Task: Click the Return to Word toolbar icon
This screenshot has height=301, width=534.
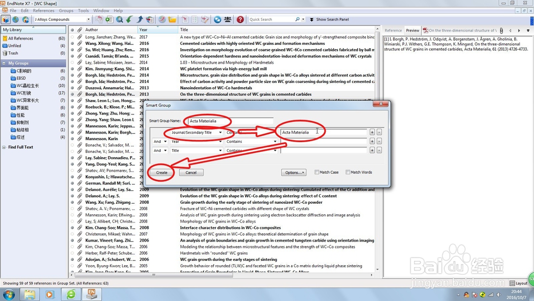Action: tap(205, 19)
